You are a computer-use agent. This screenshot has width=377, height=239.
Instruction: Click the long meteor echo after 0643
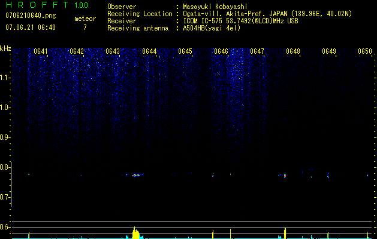[x=136, y=175]
